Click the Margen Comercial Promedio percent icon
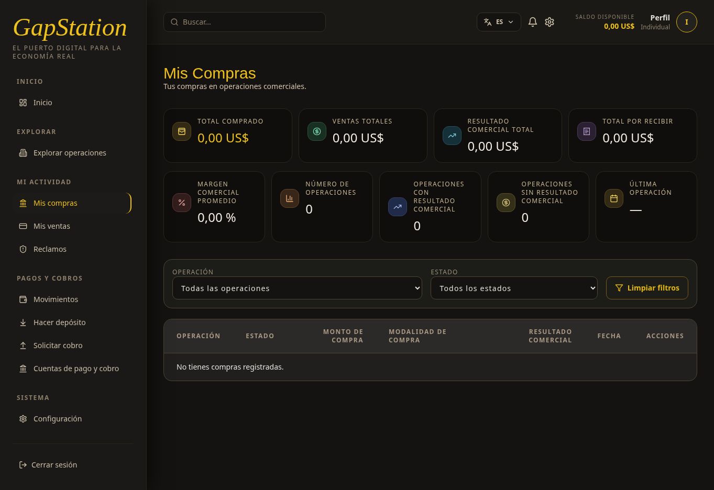 coord(182,203)
